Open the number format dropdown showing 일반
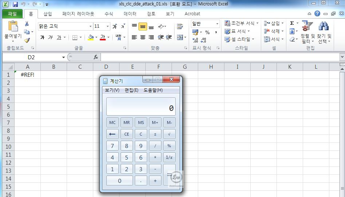The image size is (345, 197). (217, 24)
